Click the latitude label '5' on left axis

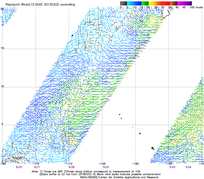(x=2, y=124)
